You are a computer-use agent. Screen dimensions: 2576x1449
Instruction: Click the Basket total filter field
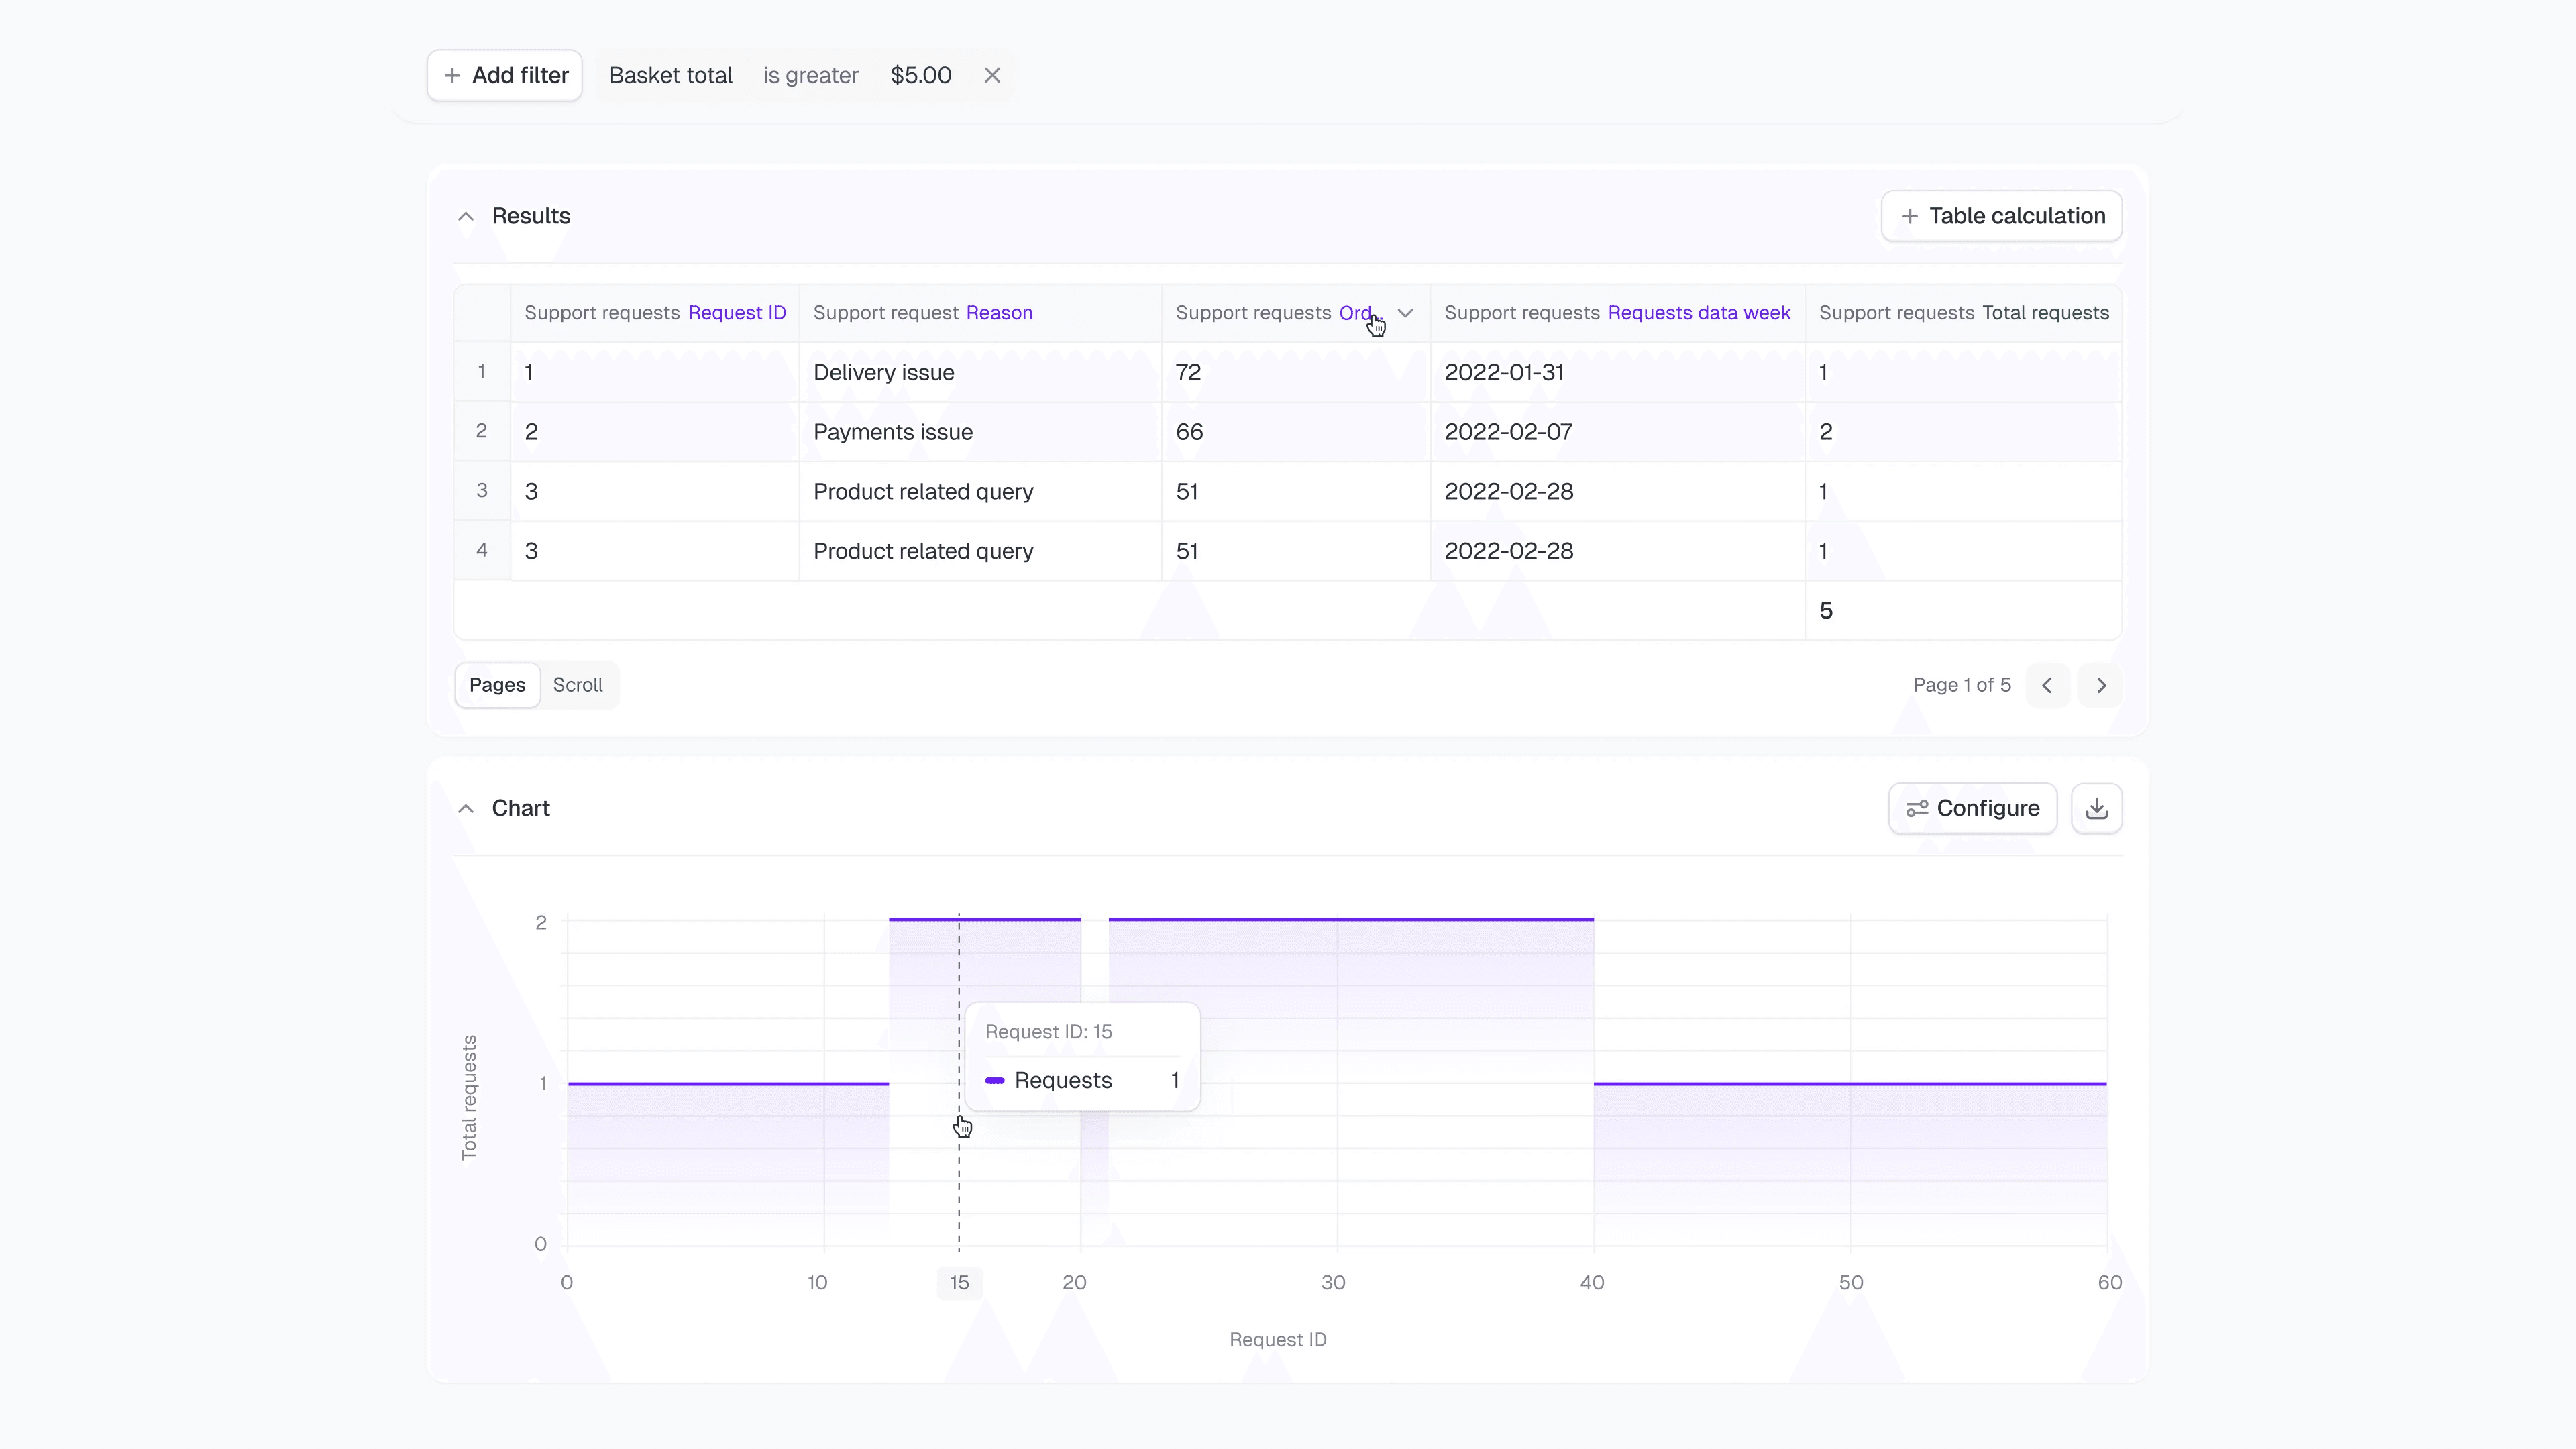(x=671, y=75)
